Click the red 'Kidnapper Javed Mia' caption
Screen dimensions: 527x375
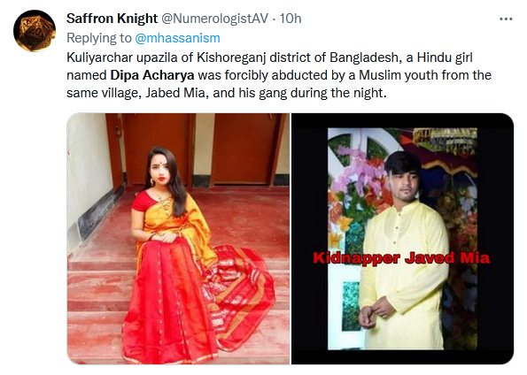401,258
